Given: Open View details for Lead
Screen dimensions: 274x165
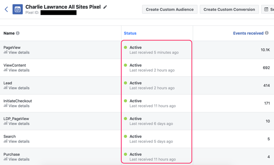Looking at the screenshot, I should pos(19,88).
